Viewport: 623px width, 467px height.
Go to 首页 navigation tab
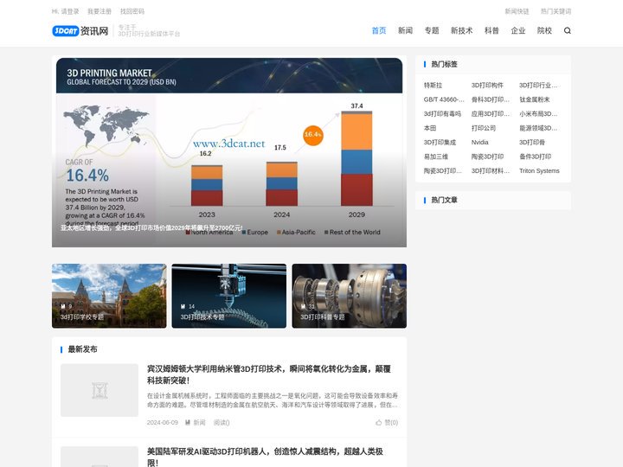click(x=379, y=30)
